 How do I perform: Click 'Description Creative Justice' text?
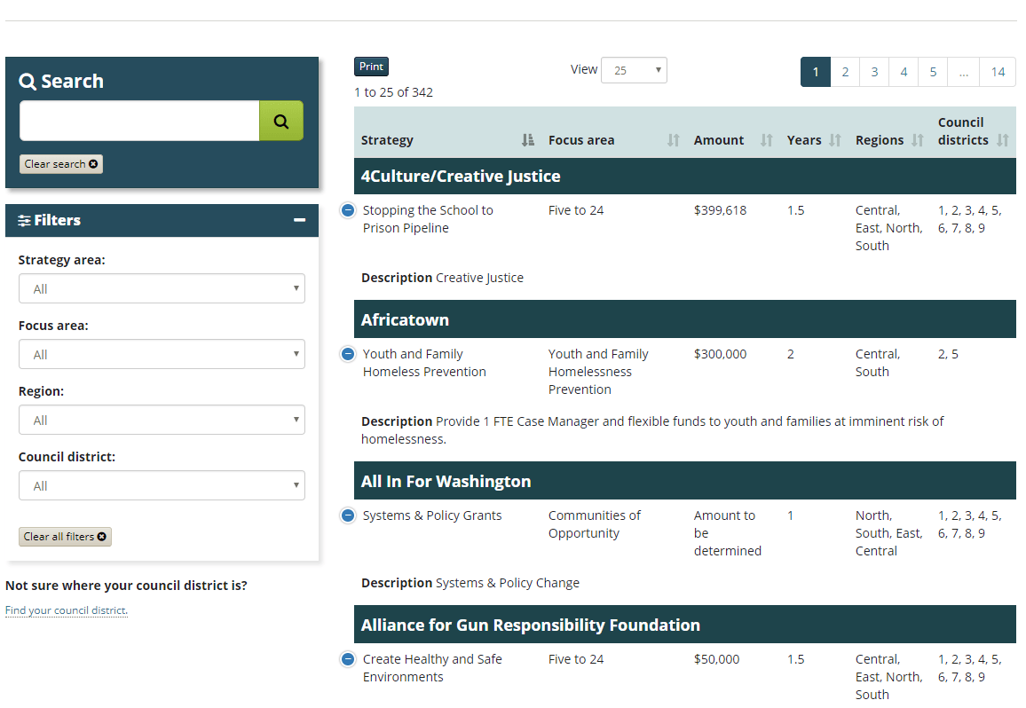point(442,278)
